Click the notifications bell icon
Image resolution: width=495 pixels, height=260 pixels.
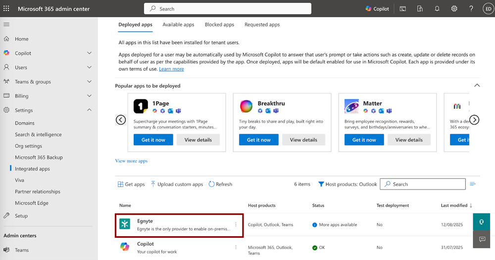(437, 8)
